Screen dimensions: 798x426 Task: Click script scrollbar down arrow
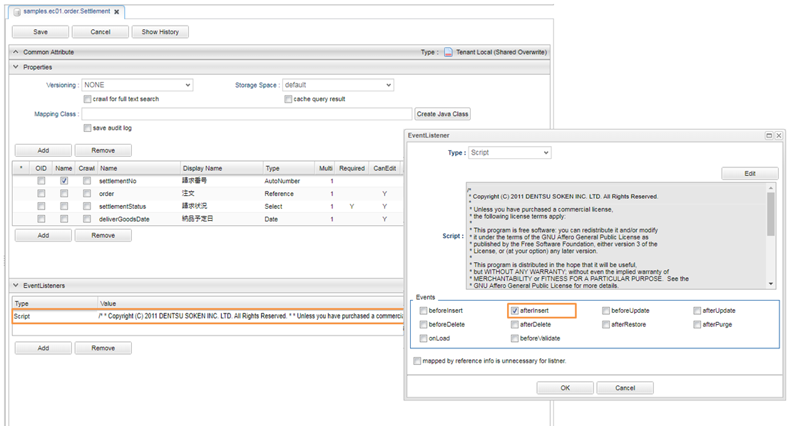[x=770, y=284]
